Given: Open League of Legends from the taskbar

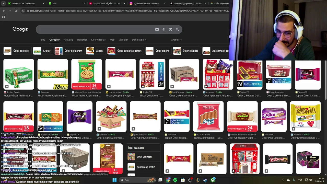Looking at the screenshot, I should pos(197,180).
